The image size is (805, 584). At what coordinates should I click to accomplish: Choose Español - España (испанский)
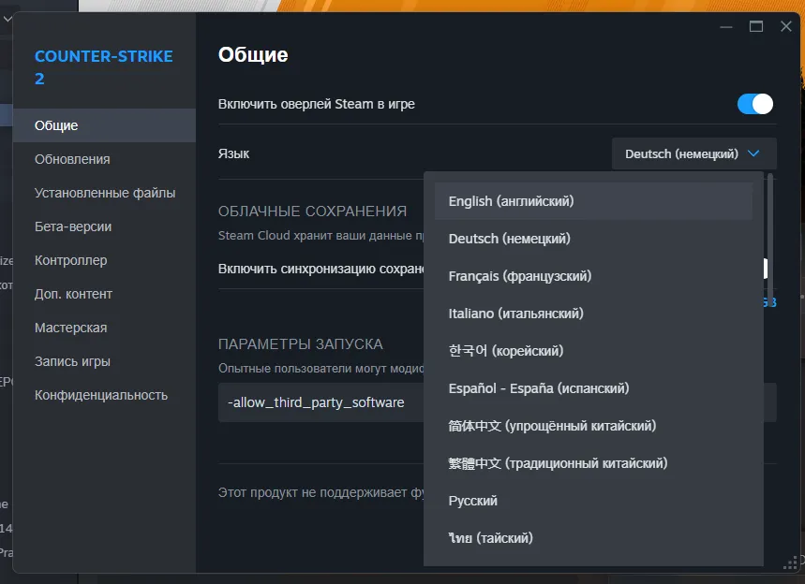tap(593, 388)
